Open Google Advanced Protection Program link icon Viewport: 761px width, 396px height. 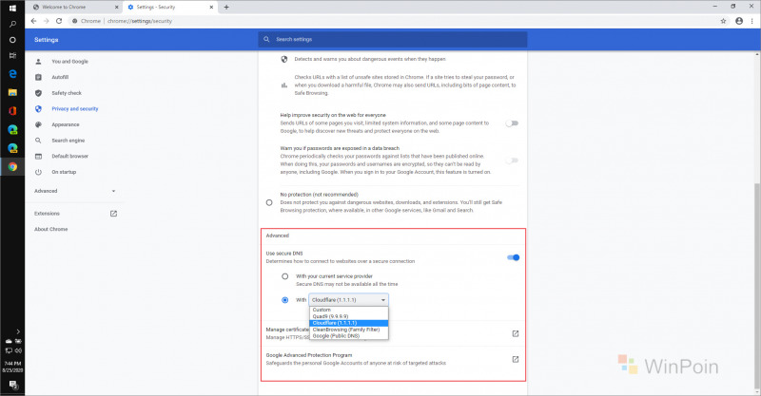[x=516, y=359]
